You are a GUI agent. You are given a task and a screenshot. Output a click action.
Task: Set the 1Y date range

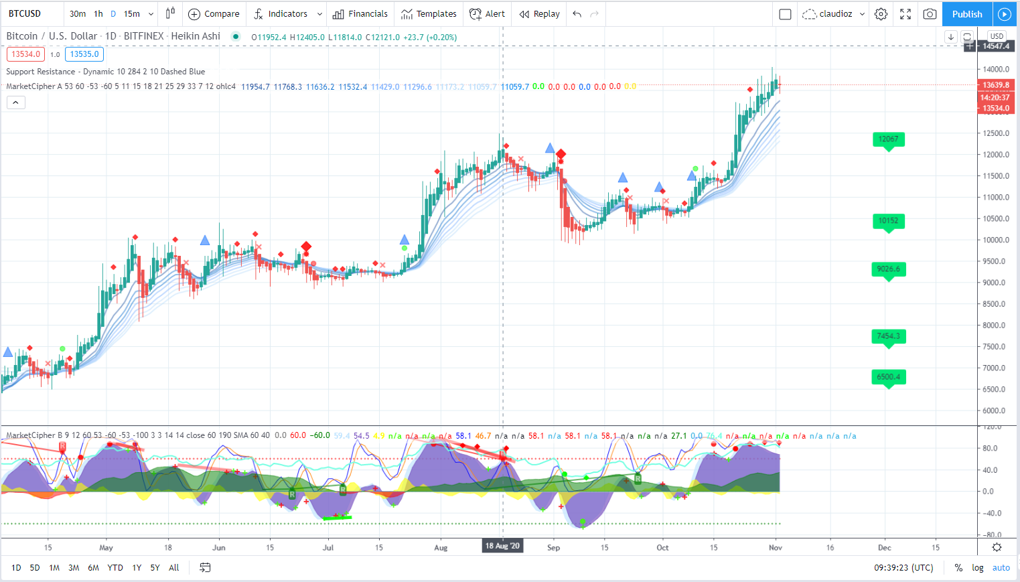click(x=137, y=567)
